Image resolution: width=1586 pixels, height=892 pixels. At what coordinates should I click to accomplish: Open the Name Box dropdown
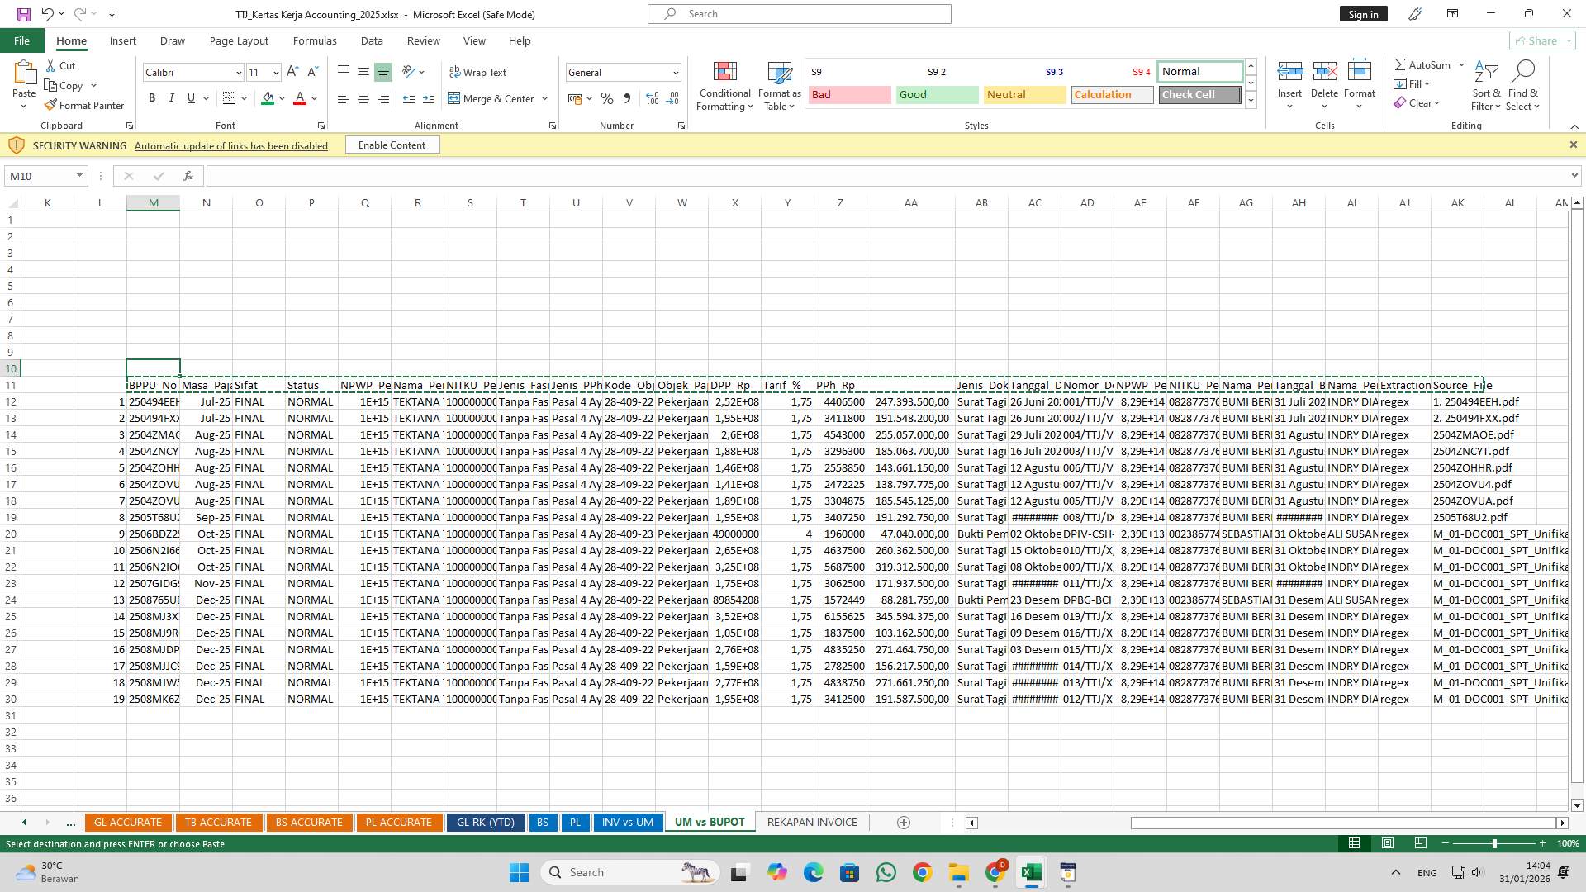(78, 175)
